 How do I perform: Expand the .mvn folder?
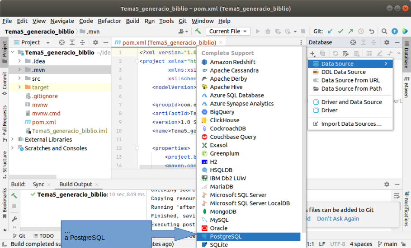pos(19,70)
